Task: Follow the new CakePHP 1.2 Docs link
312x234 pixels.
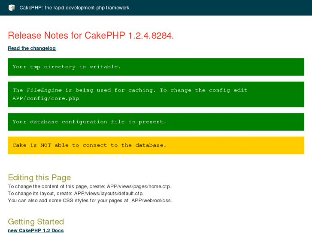Action: 36,231
